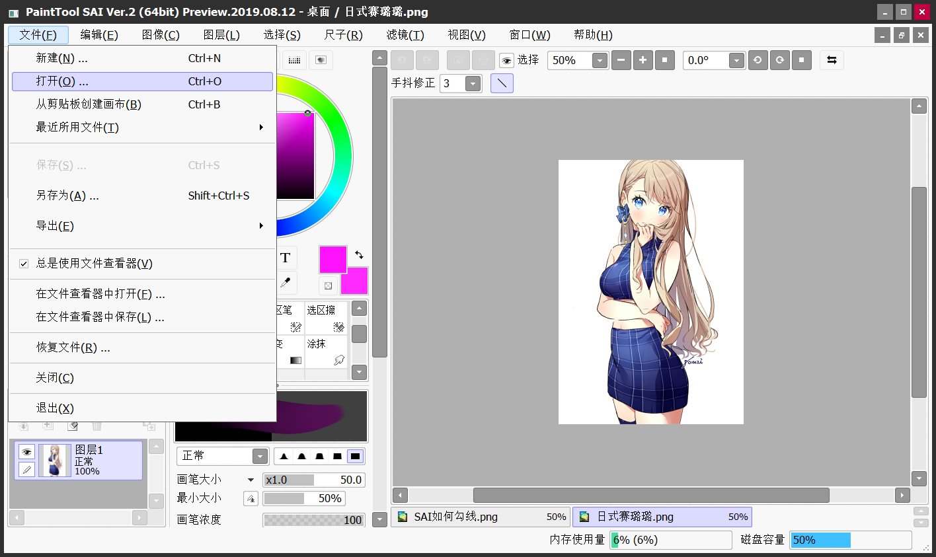Minimize the document sub-window
The width and height of the screenshot is (936, 557).
pyautogui.click(x=882, y=36)
